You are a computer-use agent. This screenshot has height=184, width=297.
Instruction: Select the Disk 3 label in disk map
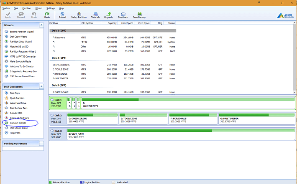(x=58, y=134)
